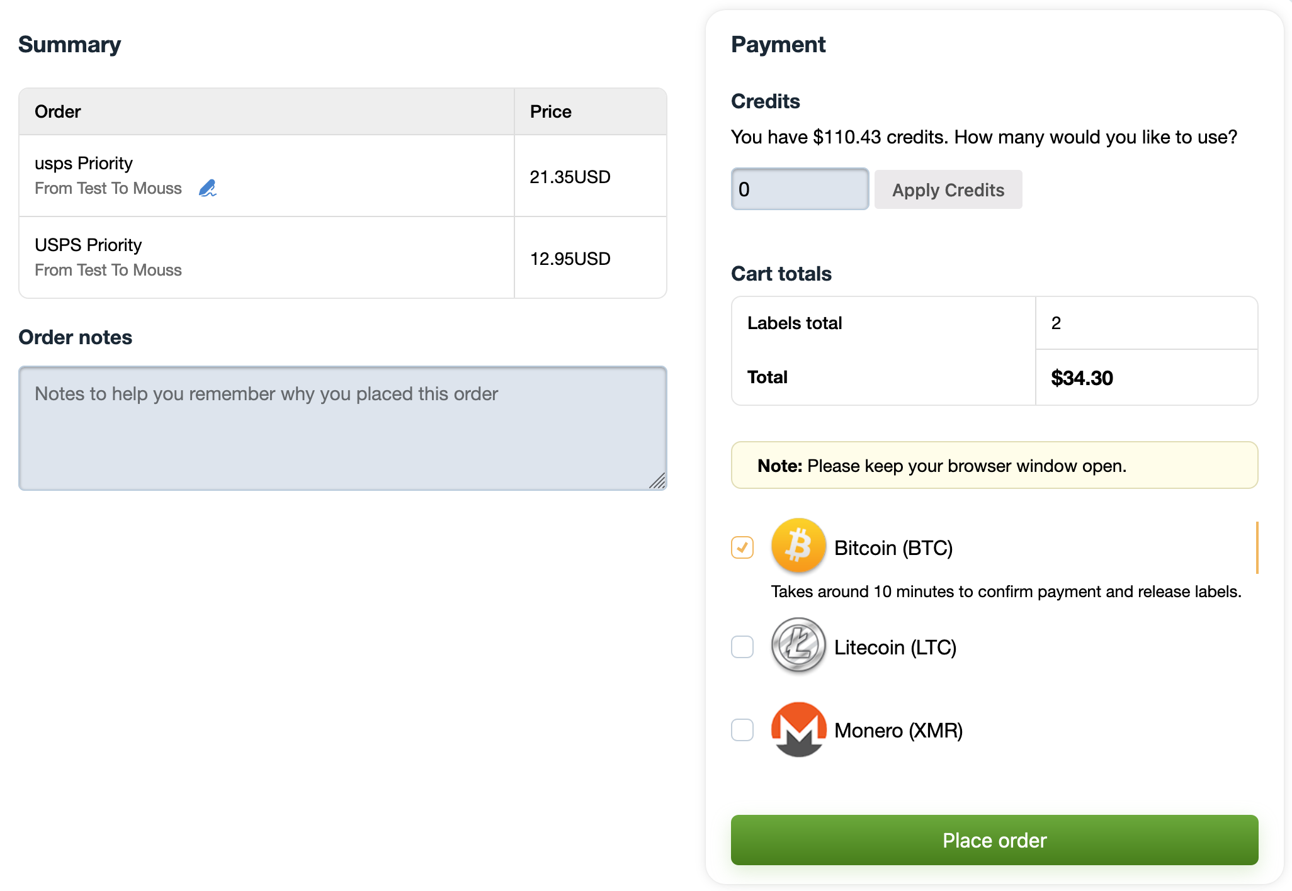Click the Bitcoin coin logo
This screenshot has height=891, width=1292.
click(x=798, y=546)
